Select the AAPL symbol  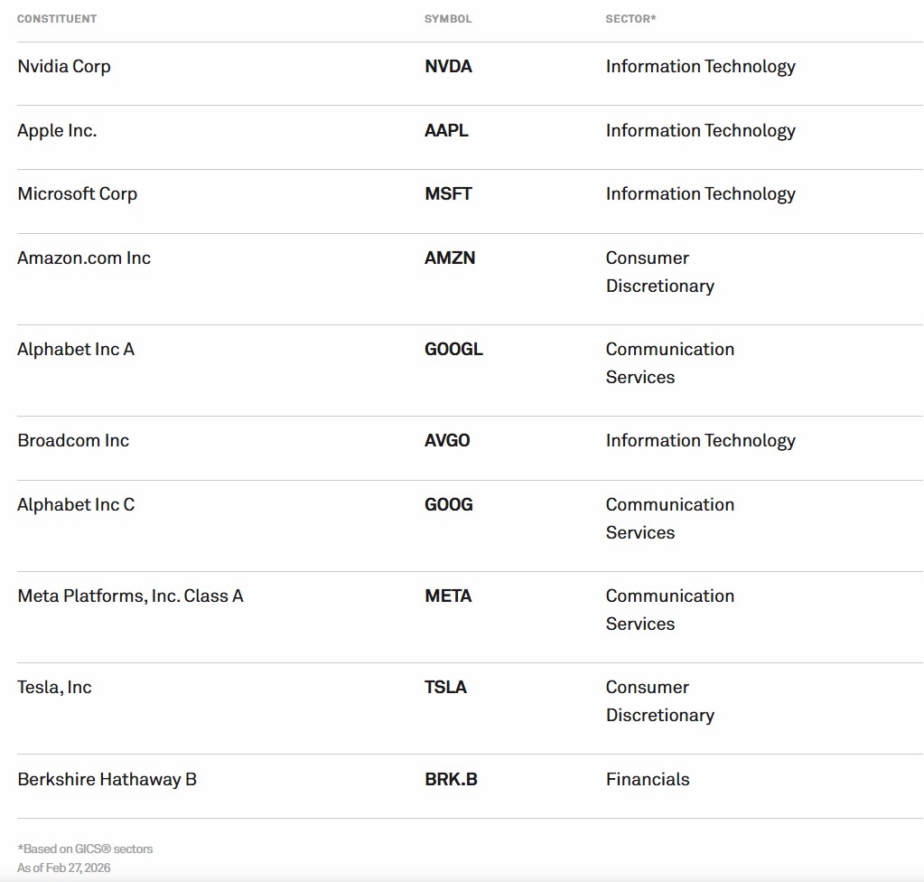pyautogui.click(x=446, y=131)
